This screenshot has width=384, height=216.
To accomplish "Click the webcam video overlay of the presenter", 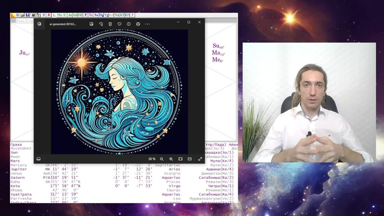I will tap(309, 102).
